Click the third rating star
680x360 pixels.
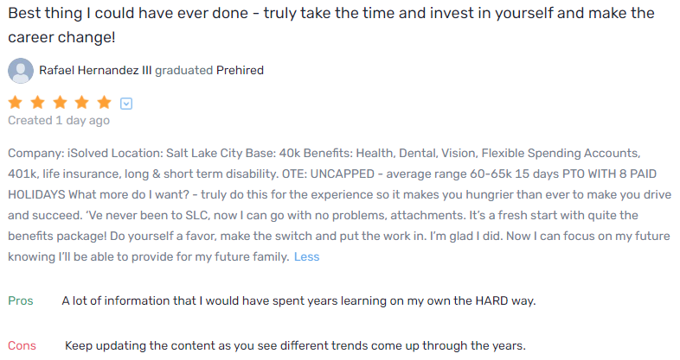click(x=61, y=103)
